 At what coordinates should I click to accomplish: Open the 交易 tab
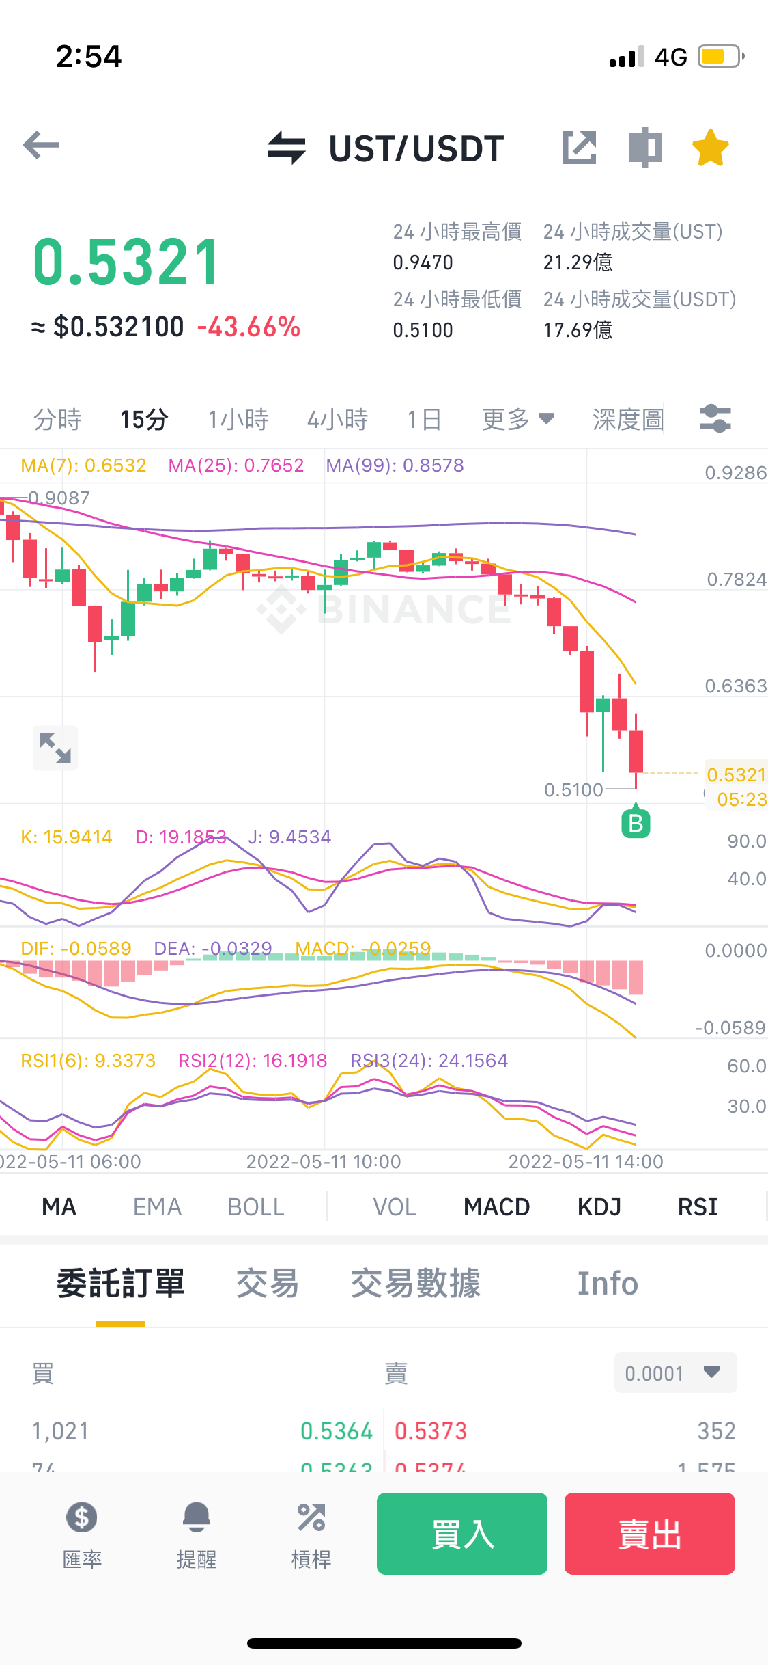pyautogui.click(x=268, y=1284)
